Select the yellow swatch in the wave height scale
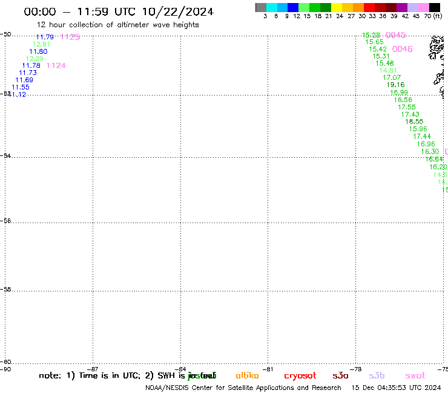448x393 pixels. tap(337, 7)
